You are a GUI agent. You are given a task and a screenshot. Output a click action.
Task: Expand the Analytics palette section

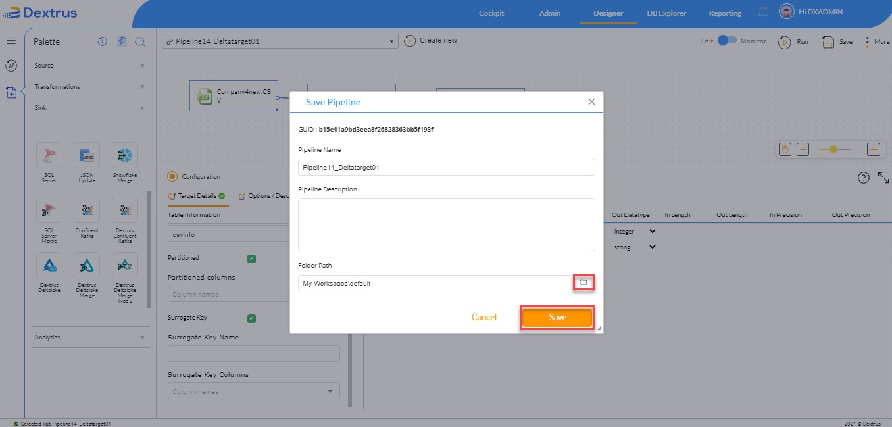point(90,337)
